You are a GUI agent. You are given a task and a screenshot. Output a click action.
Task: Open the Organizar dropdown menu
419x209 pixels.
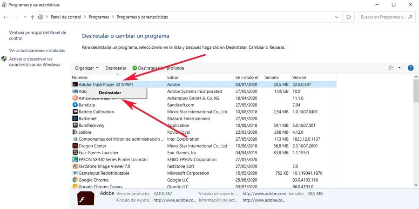(x=87, y=68)
